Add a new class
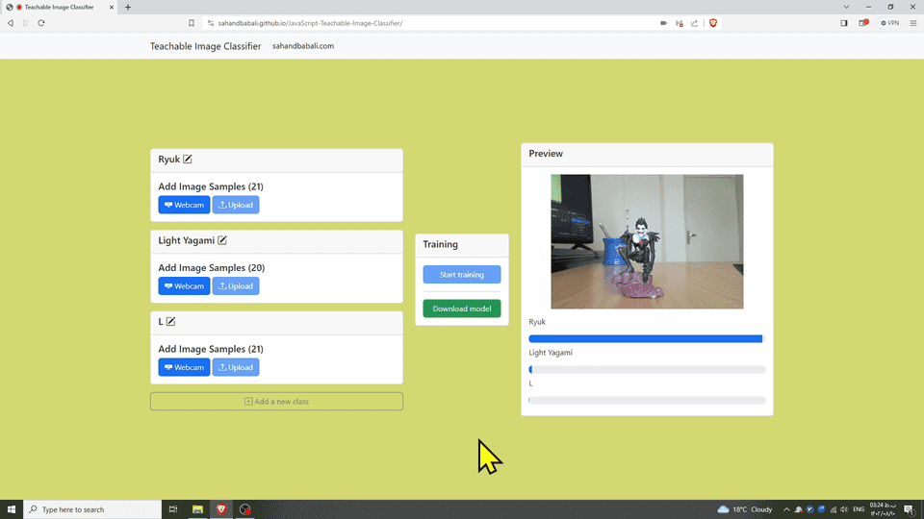Screen dimensions: 924x519 tap(276, 402)
